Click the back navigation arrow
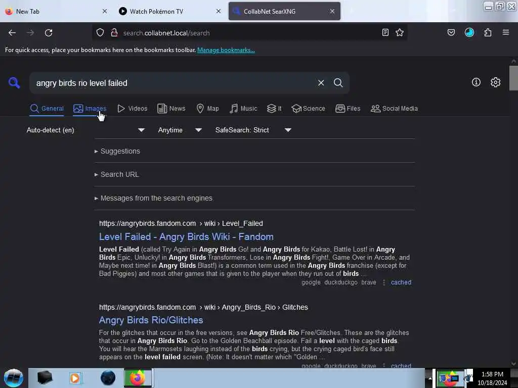Viewport: 518px width, 388px height. coord(12,33)
